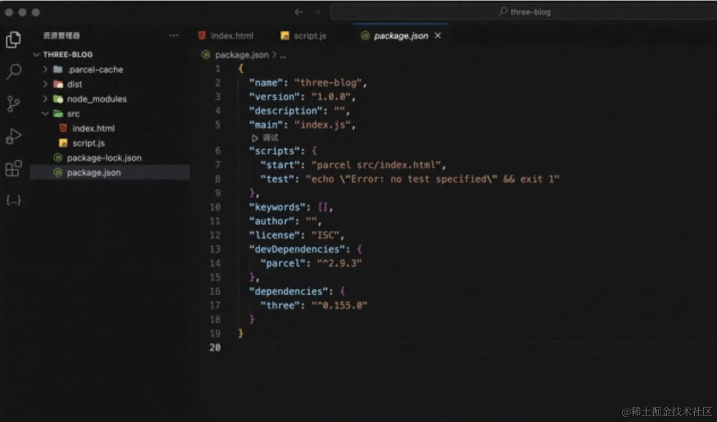
Task: Click the "devDependencies" key
Action: [297, 249]
